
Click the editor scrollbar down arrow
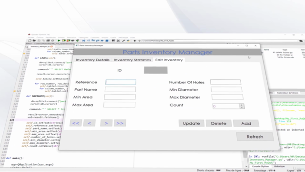point(246,166)
